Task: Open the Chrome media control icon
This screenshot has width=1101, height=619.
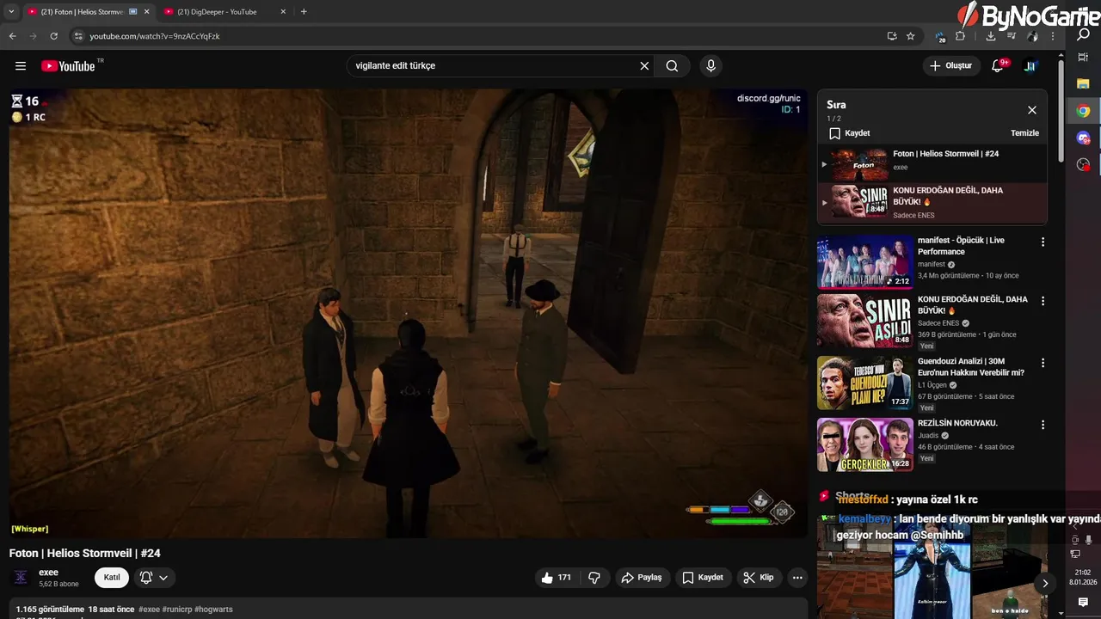Action: tap(1012, 36)
